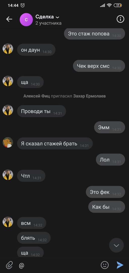Tap the back arrow icon
This screenshot has height=273, width=129.
point(9,19)
